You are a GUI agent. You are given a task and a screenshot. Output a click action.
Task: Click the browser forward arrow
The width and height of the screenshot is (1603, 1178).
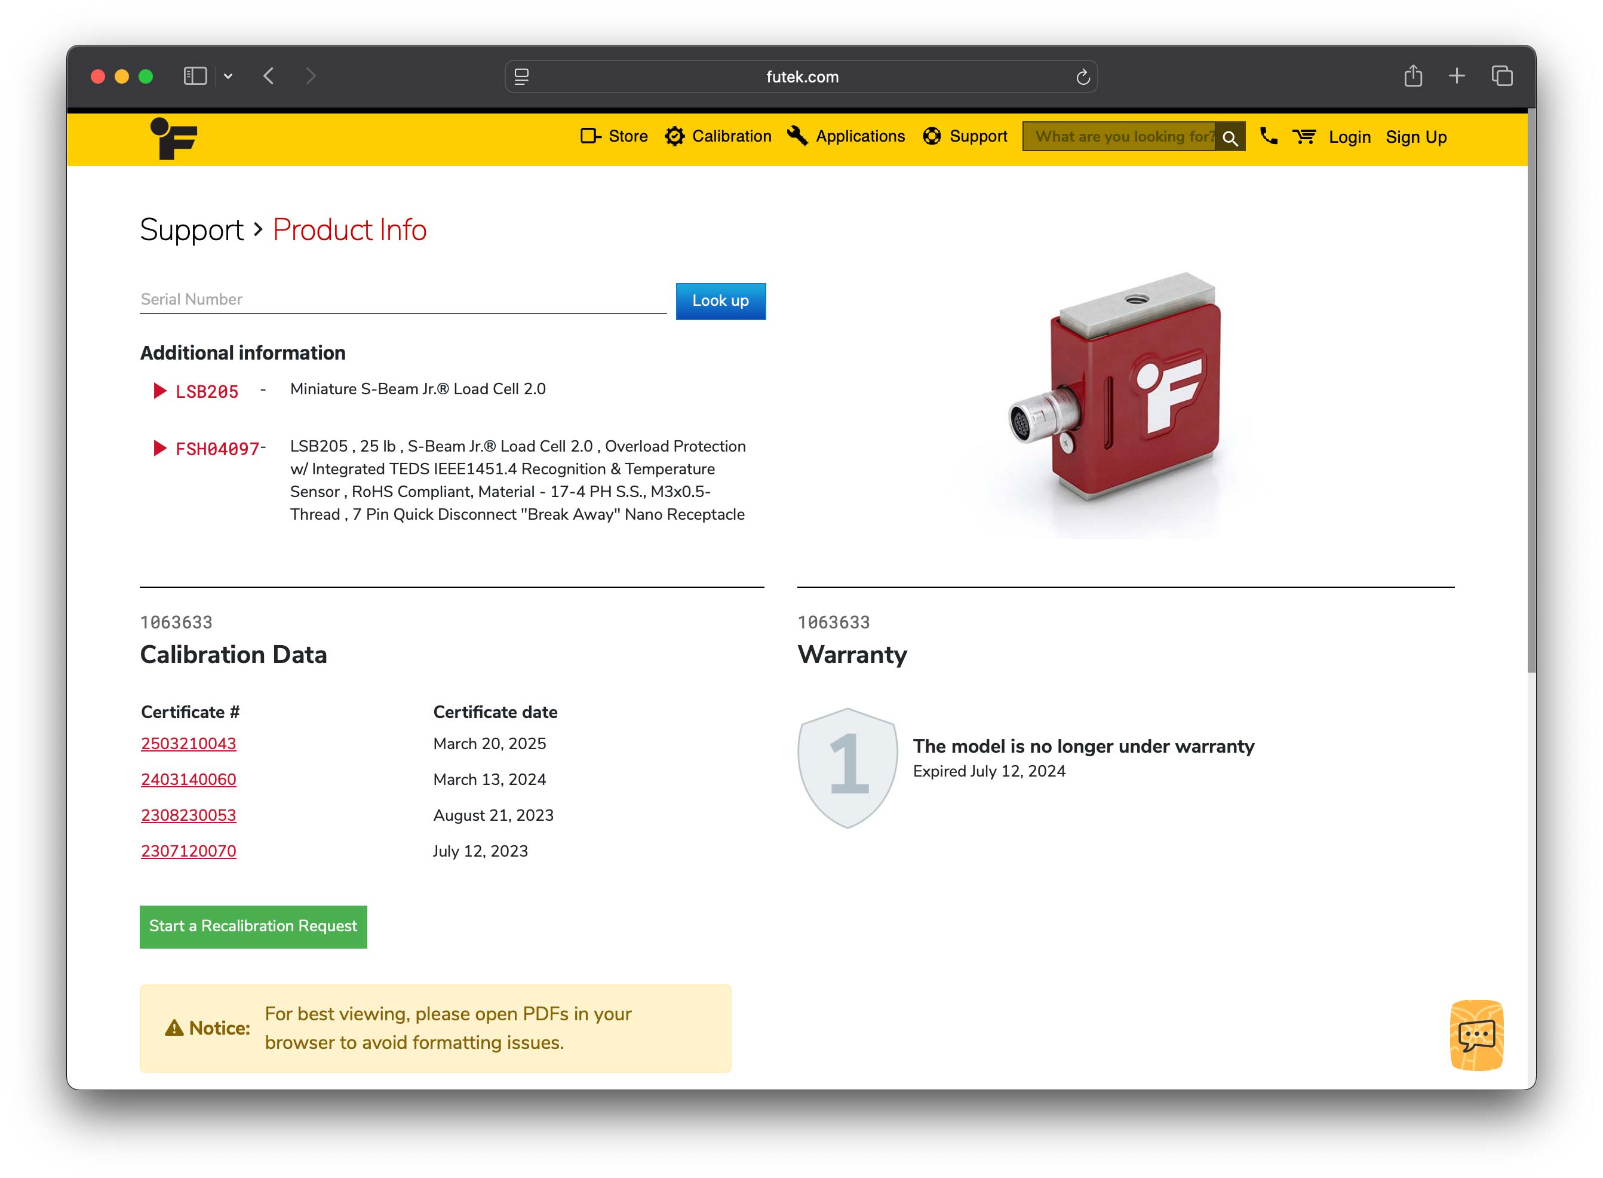[x=310, y=76]
